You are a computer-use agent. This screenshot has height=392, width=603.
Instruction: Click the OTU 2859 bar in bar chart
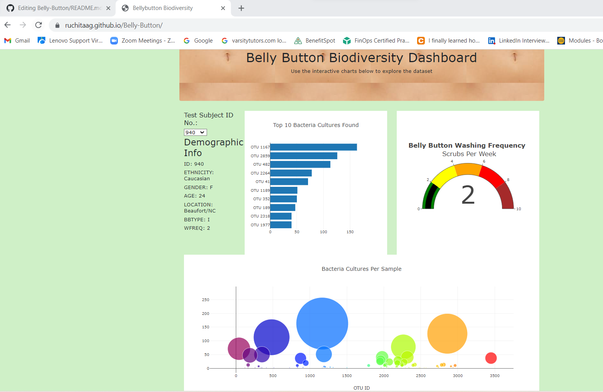(304, 156)
